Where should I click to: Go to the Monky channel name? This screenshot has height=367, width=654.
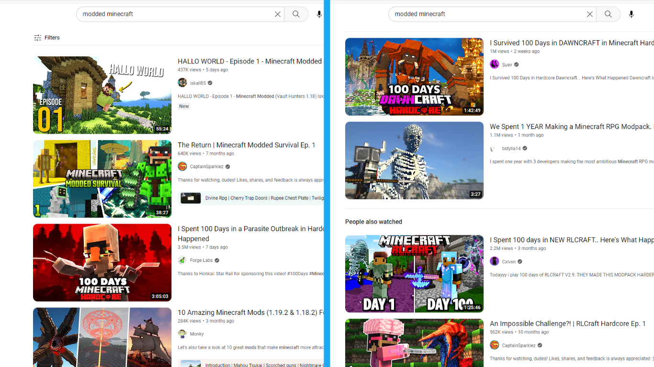[x=197, y=334]
